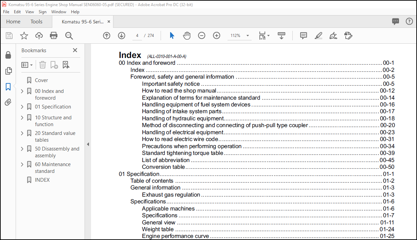Close the Bookmarks panel

tap(75, 50)
